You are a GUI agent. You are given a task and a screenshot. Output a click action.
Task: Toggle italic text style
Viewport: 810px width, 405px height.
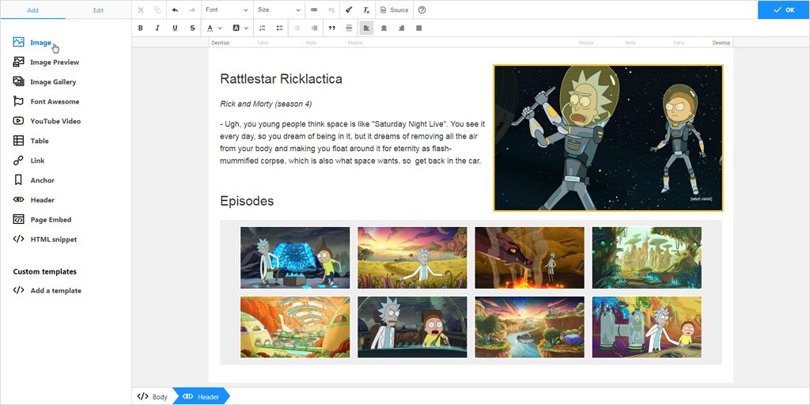(157, 28)
